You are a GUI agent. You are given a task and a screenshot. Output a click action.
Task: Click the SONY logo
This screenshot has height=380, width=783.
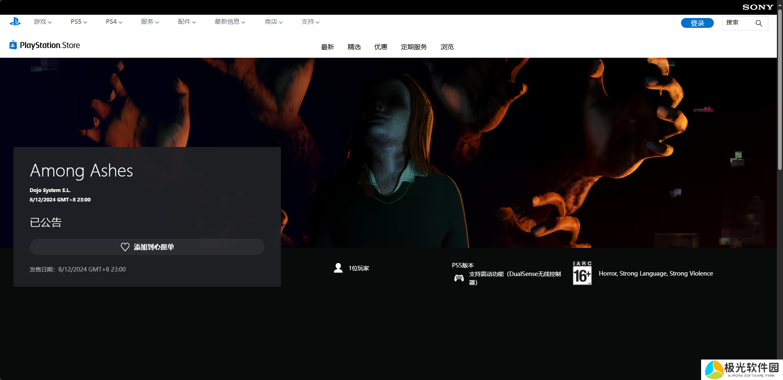click(758, 7)
